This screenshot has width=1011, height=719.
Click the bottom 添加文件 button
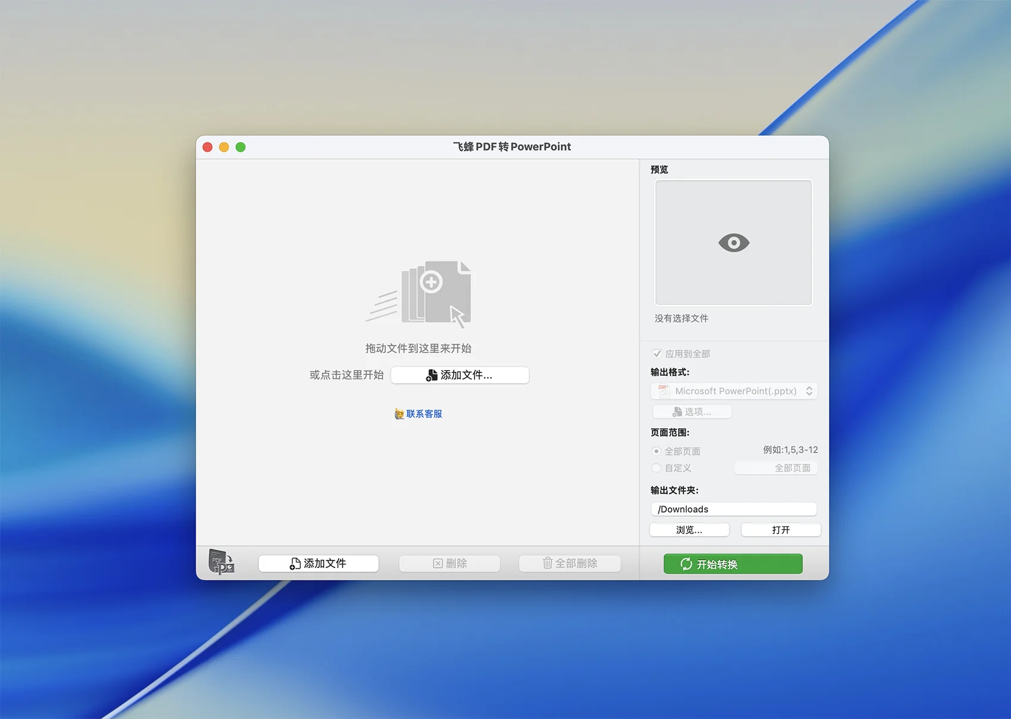coord(318,563)
